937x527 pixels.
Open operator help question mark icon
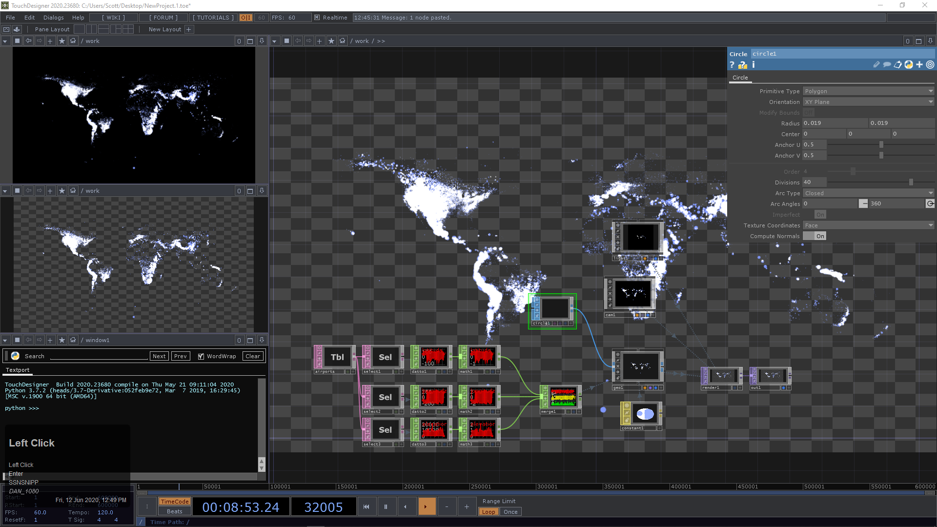(x=732, y=65)
